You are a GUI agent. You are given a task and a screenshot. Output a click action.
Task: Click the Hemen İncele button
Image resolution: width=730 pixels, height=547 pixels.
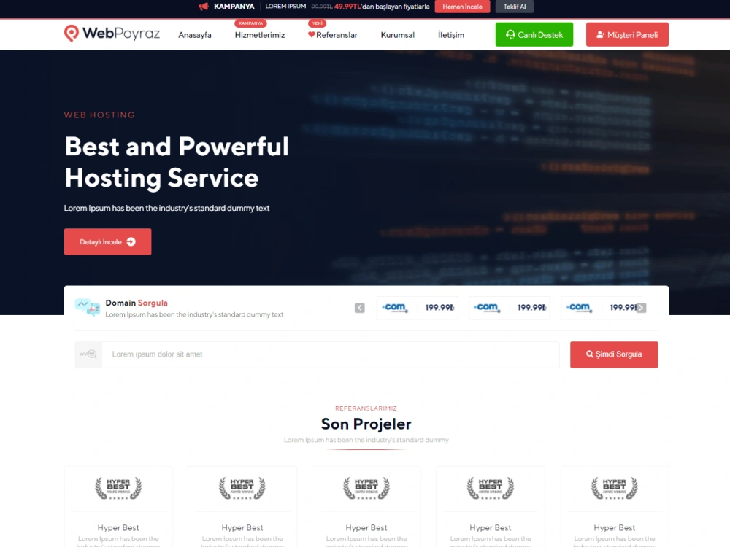point(462,7)
